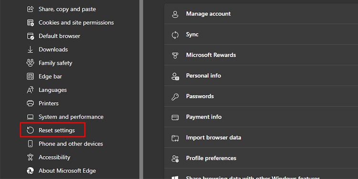Click the Manage account person icon

coord(175,14)
